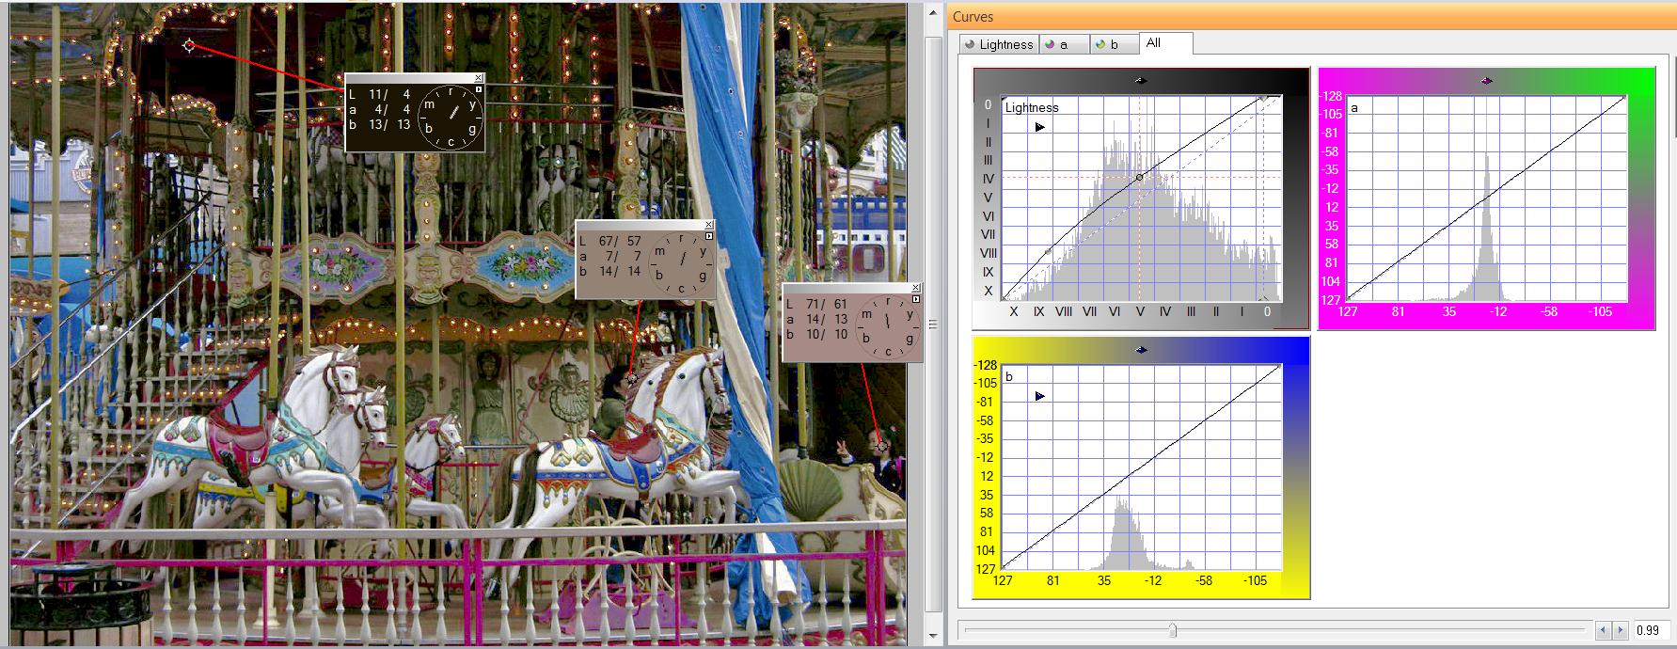The width and height of the screenshot is (1677, 649).
Task: Click the image panel vertical scrollbar up arrow
Action: pyautogui.click(x=934, y=11)
